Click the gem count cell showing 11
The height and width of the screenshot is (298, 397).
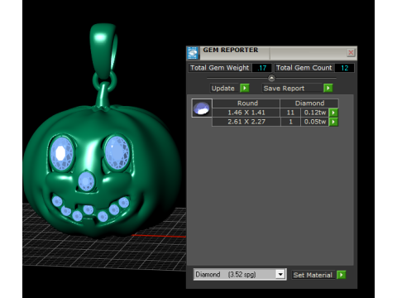290,113
